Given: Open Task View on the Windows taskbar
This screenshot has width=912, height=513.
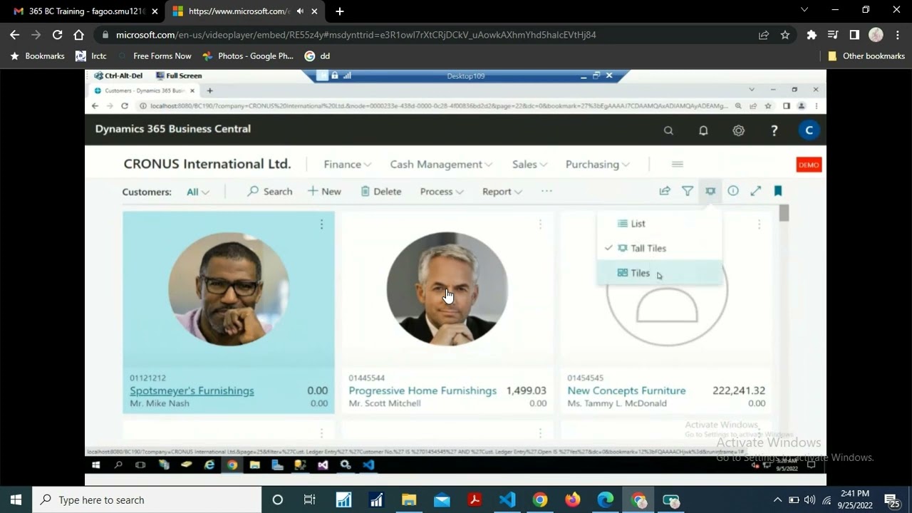Looking at the screenshot, I should (309, 500).
